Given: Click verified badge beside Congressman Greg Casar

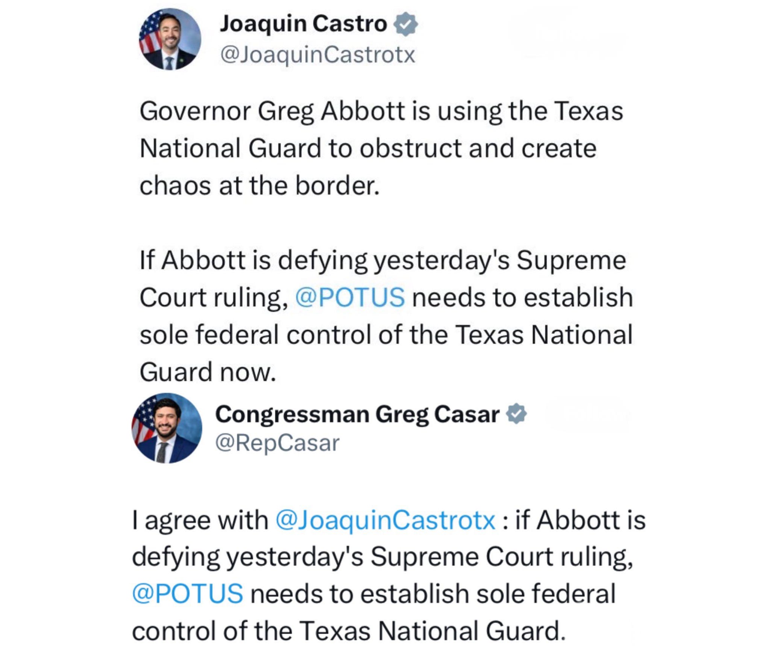Looking at the screenshot, I should click(517, 414).
